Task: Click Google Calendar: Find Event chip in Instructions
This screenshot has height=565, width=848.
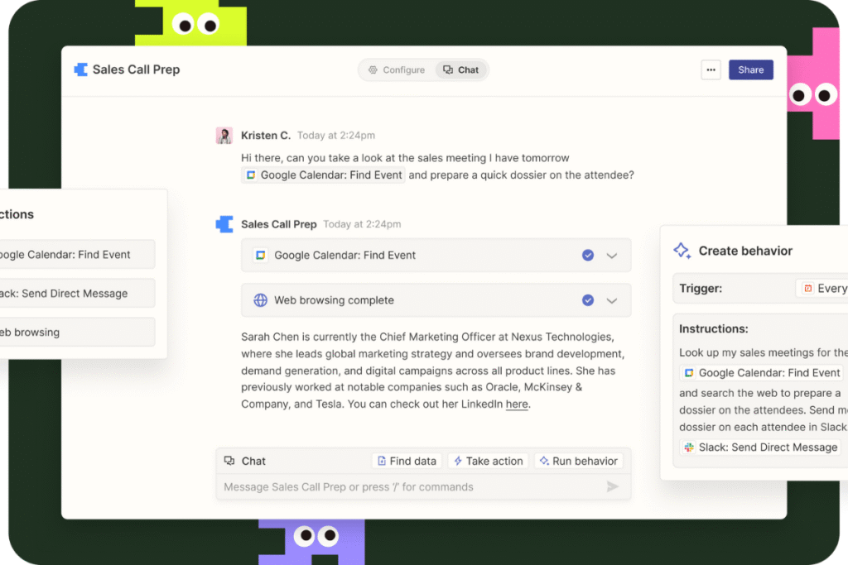Action: coord(762,373)
